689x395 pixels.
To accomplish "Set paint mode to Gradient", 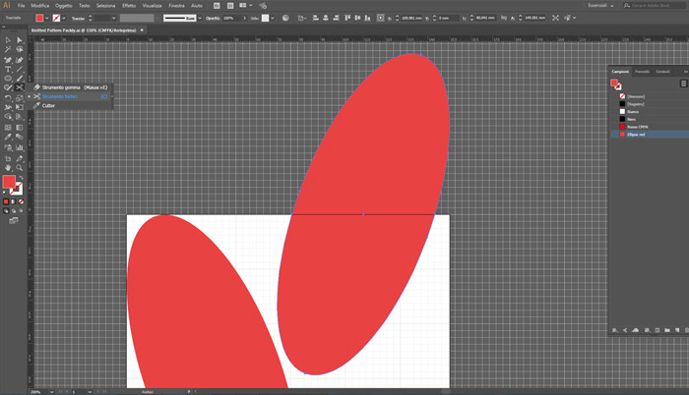I will (x=13, y=201).
